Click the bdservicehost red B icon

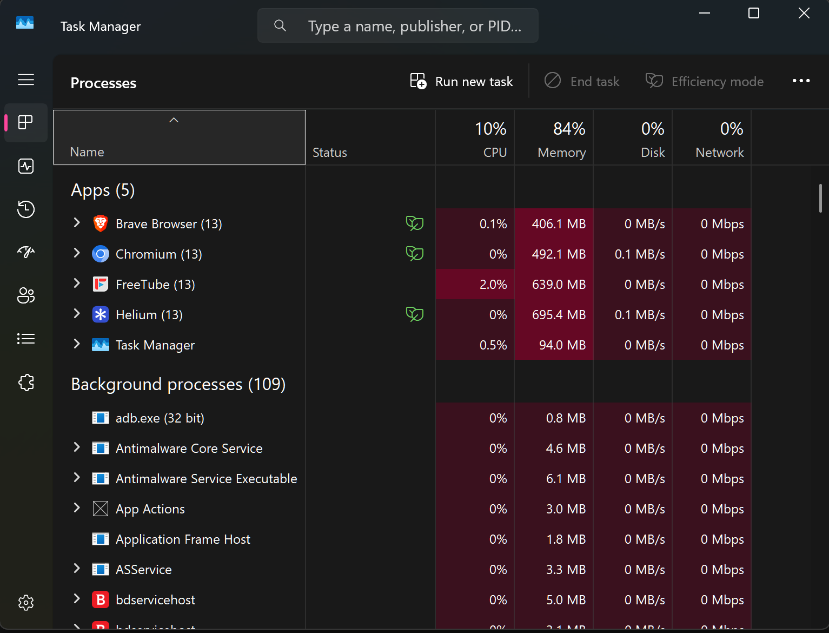tap(101, 599)
